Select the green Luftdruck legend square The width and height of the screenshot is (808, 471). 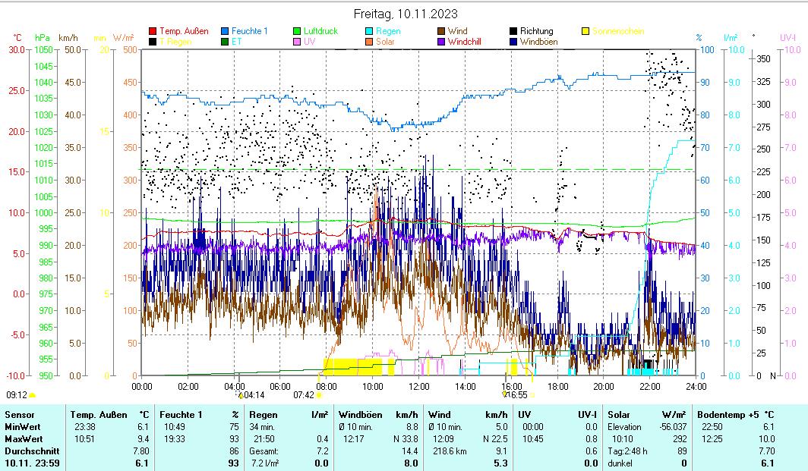297,32
